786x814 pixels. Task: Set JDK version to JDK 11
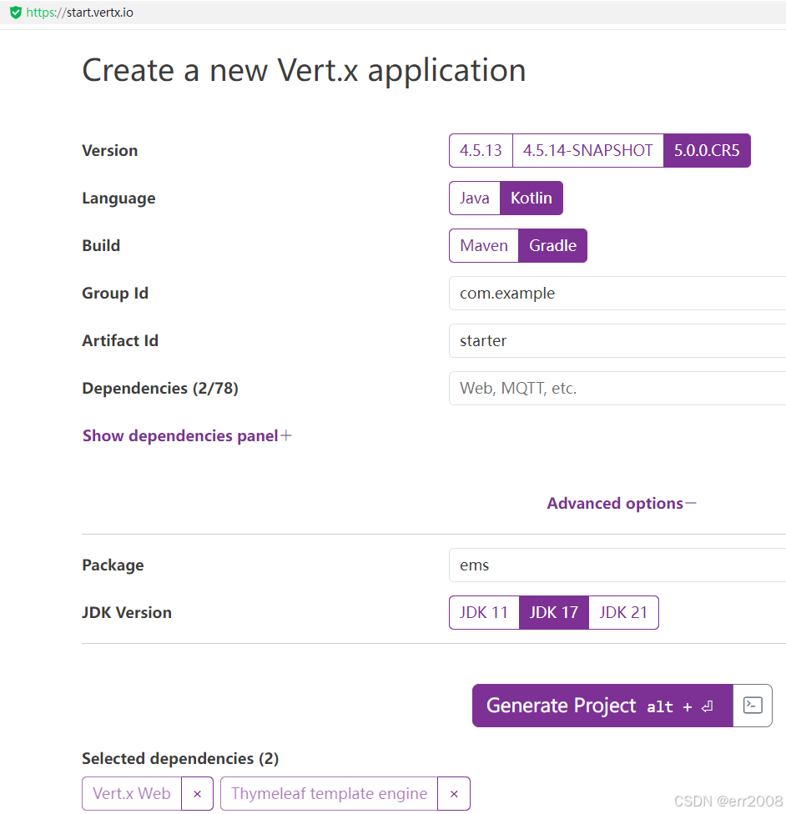484,612
